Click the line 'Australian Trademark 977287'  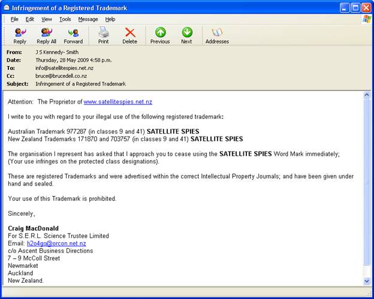pos(104,131)
